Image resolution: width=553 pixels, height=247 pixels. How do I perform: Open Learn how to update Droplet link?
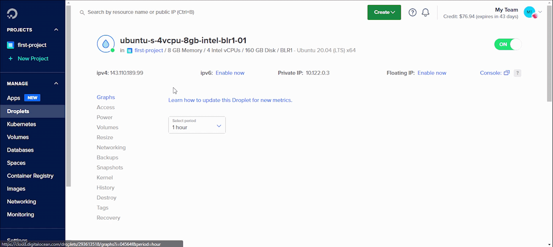tap(230, 100)
